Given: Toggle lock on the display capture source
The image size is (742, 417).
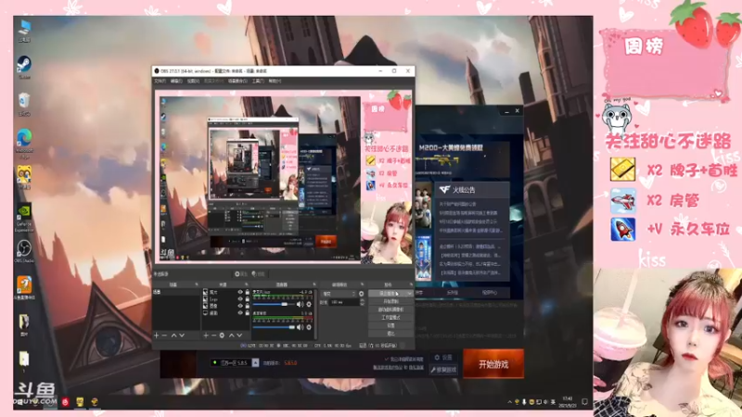Looking at the screenshot, I should point(247,313).
